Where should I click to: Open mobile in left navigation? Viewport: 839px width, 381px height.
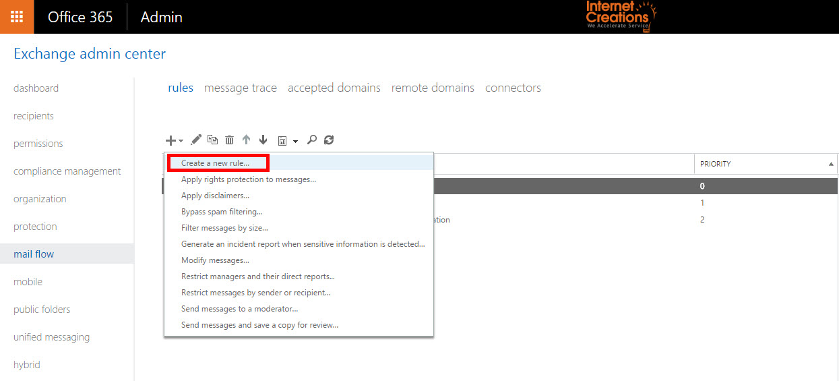click(x=28, y=282)
